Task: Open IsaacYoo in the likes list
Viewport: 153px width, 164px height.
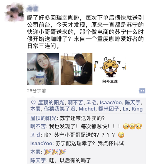Action: pyautogui.click(x=111, y=103)
